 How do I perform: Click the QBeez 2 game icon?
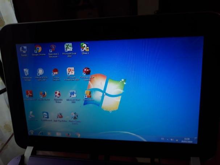pos(85,49)
